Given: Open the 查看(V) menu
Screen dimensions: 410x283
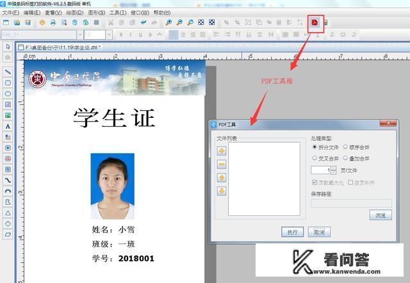Looking at the screenshot, I should pos(53,13).
